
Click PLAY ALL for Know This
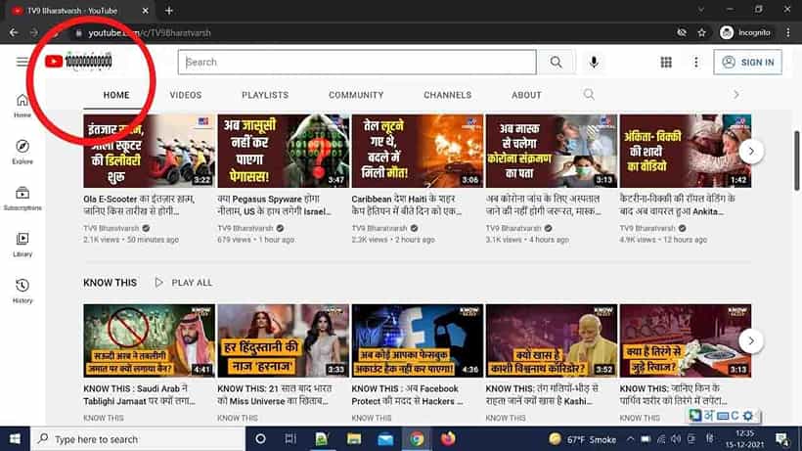tap(184, 283)
